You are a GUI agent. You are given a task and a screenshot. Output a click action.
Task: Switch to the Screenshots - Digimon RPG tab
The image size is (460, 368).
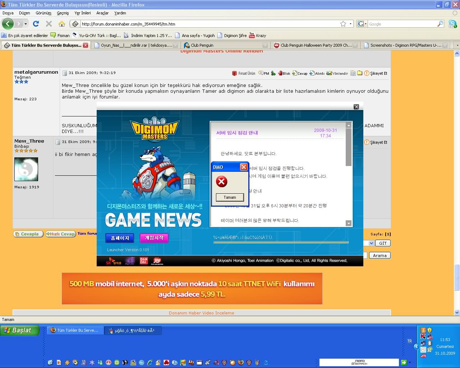[405, 45]
